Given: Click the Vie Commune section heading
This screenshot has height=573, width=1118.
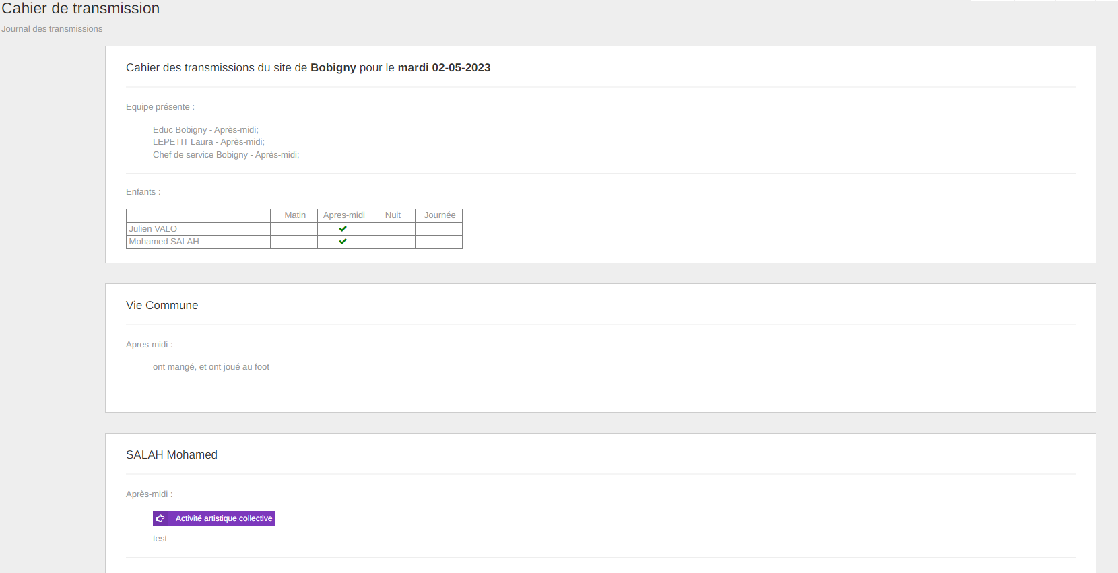Looking at the screenshot, I should tap(162, 306).
